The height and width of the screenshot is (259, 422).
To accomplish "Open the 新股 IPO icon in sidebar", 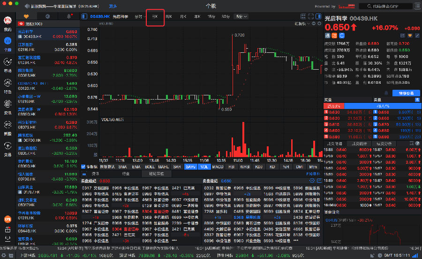I will click(8, 125).
